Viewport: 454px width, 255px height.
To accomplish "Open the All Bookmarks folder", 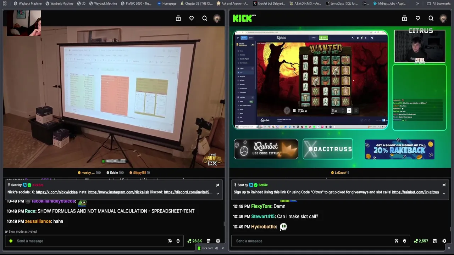I will (439, 4).
